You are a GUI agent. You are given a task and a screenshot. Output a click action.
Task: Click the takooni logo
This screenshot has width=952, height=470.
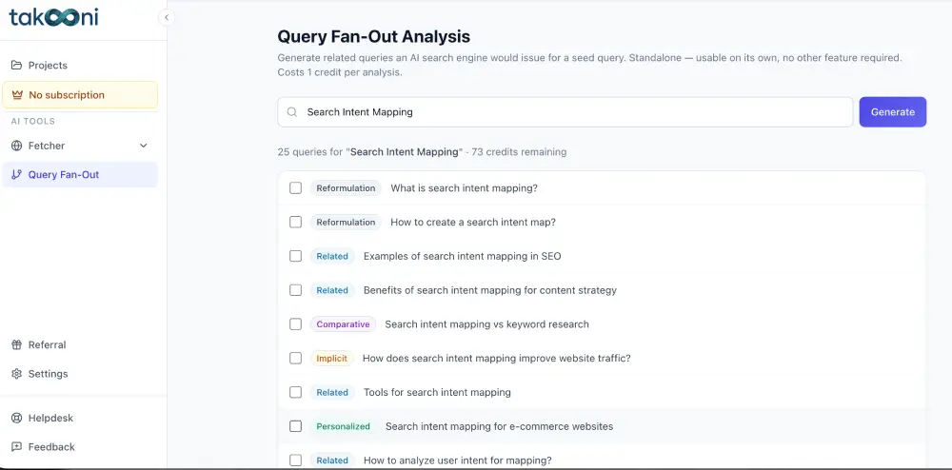point(53,17)
